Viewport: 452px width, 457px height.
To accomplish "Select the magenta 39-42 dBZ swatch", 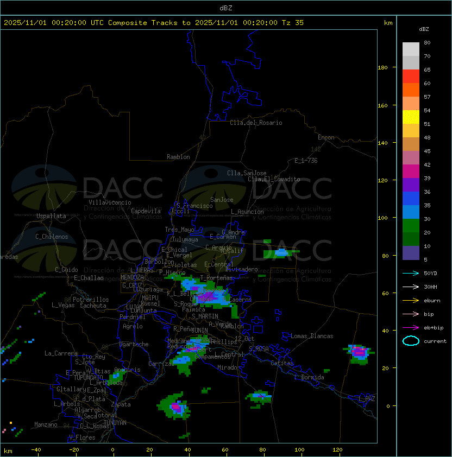I will [x=411, y=172].
